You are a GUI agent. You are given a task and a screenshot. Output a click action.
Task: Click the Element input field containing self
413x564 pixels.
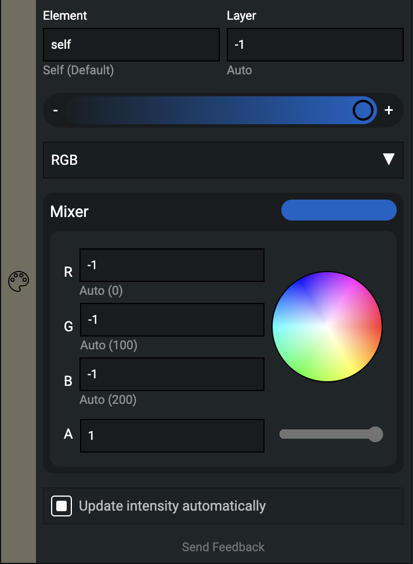(x=131, y=45)
